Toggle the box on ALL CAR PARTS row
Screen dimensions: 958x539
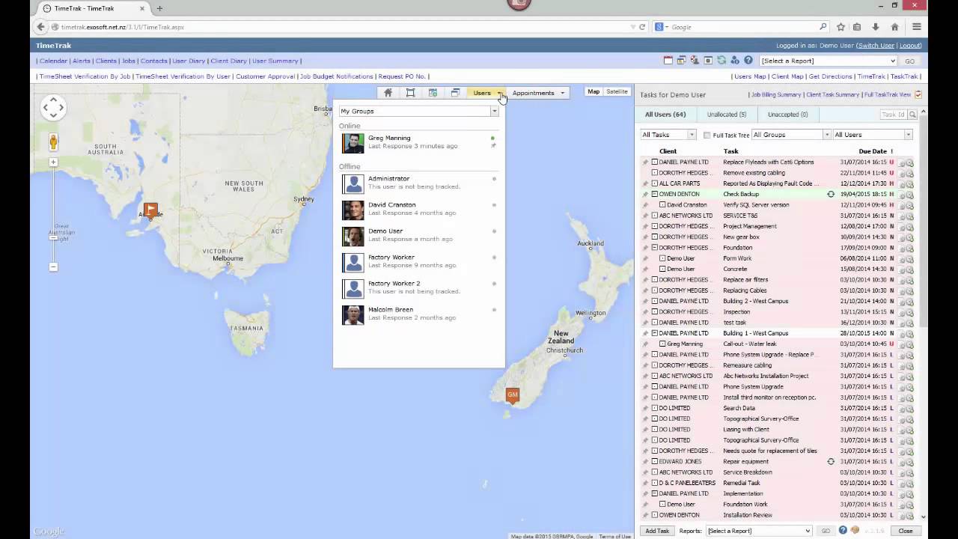pyautogui.click(x=654, y=183)
